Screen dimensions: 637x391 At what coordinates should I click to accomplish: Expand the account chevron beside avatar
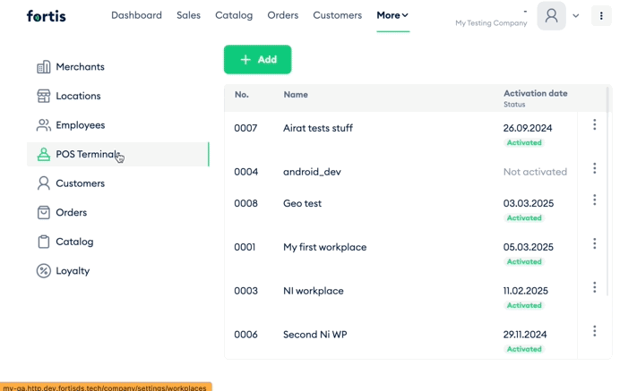pyautogui.click(x=576, y=16)
